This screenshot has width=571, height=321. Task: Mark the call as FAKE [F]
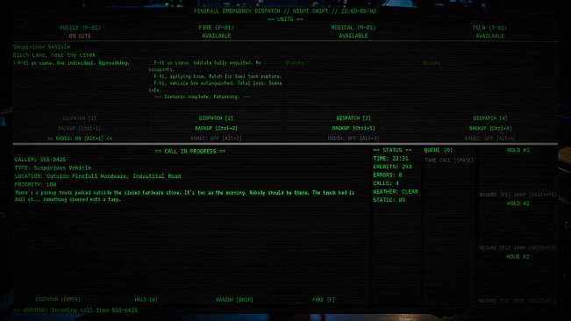point(324,300)
